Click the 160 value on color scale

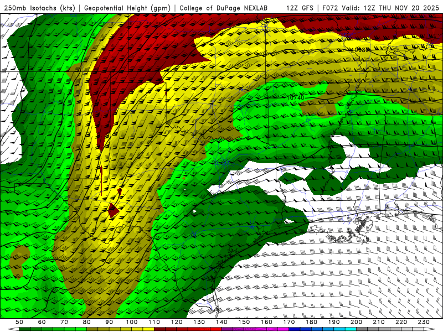(x=266, y=322)
